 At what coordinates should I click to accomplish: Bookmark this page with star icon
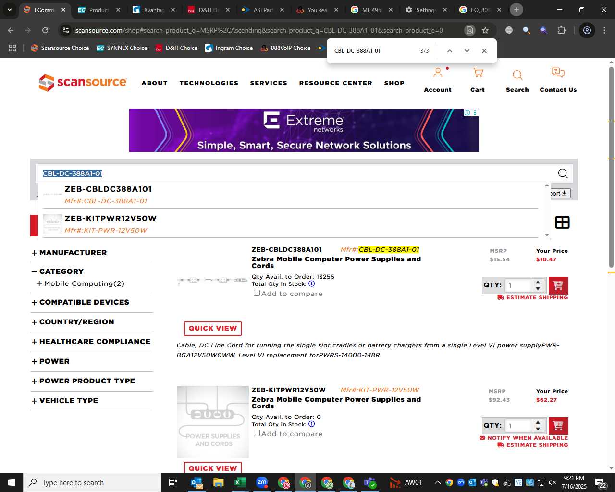click(x=485, y=30)
